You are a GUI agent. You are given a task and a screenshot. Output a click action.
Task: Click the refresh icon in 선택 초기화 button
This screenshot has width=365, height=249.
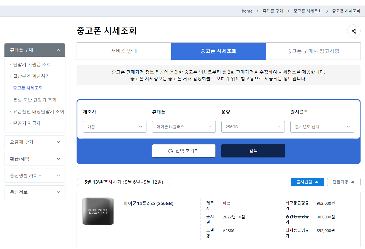point(171,151)
